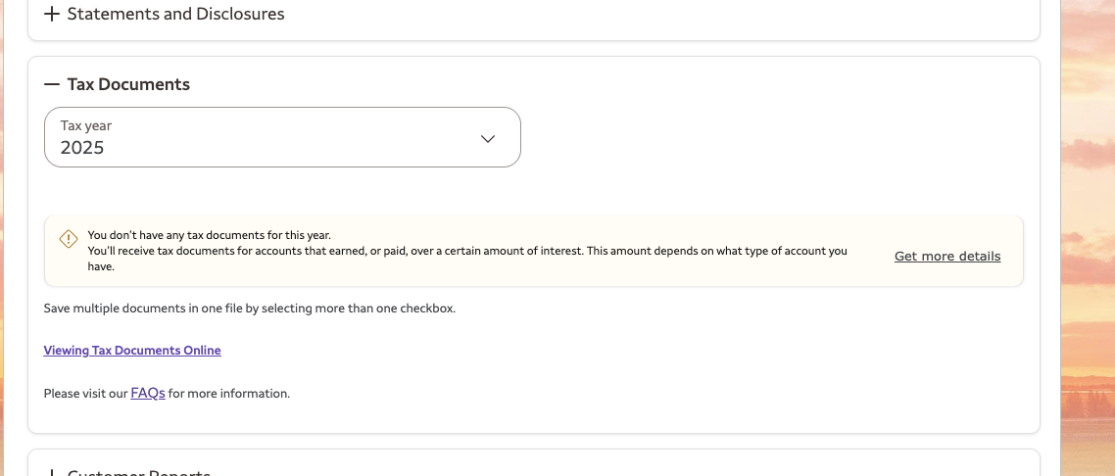1115x476 pixels.
Task: Click the "Tax year" field label
Action: click(86, 125)
